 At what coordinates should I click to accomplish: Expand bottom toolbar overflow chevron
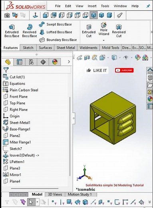150,202
